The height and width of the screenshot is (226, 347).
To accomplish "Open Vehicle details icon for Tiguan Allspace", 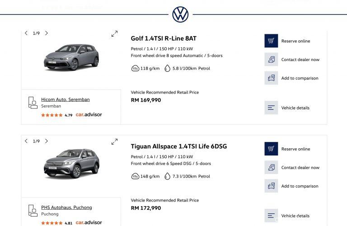I will [x=271, y=216].
